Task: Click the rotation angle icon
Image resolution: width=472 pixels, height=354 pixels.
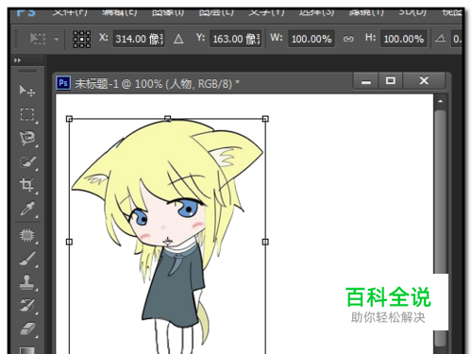Action: [440, 39]
